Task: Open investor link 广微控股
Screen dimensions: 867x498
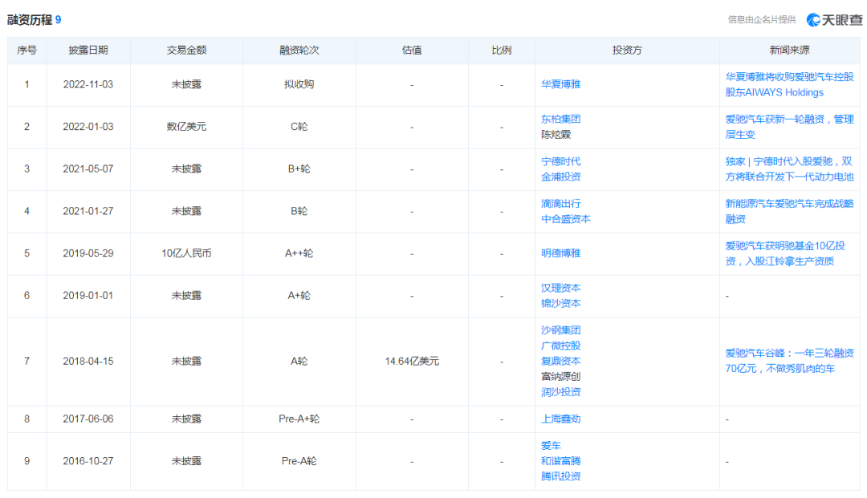Action: pos(560,346)
